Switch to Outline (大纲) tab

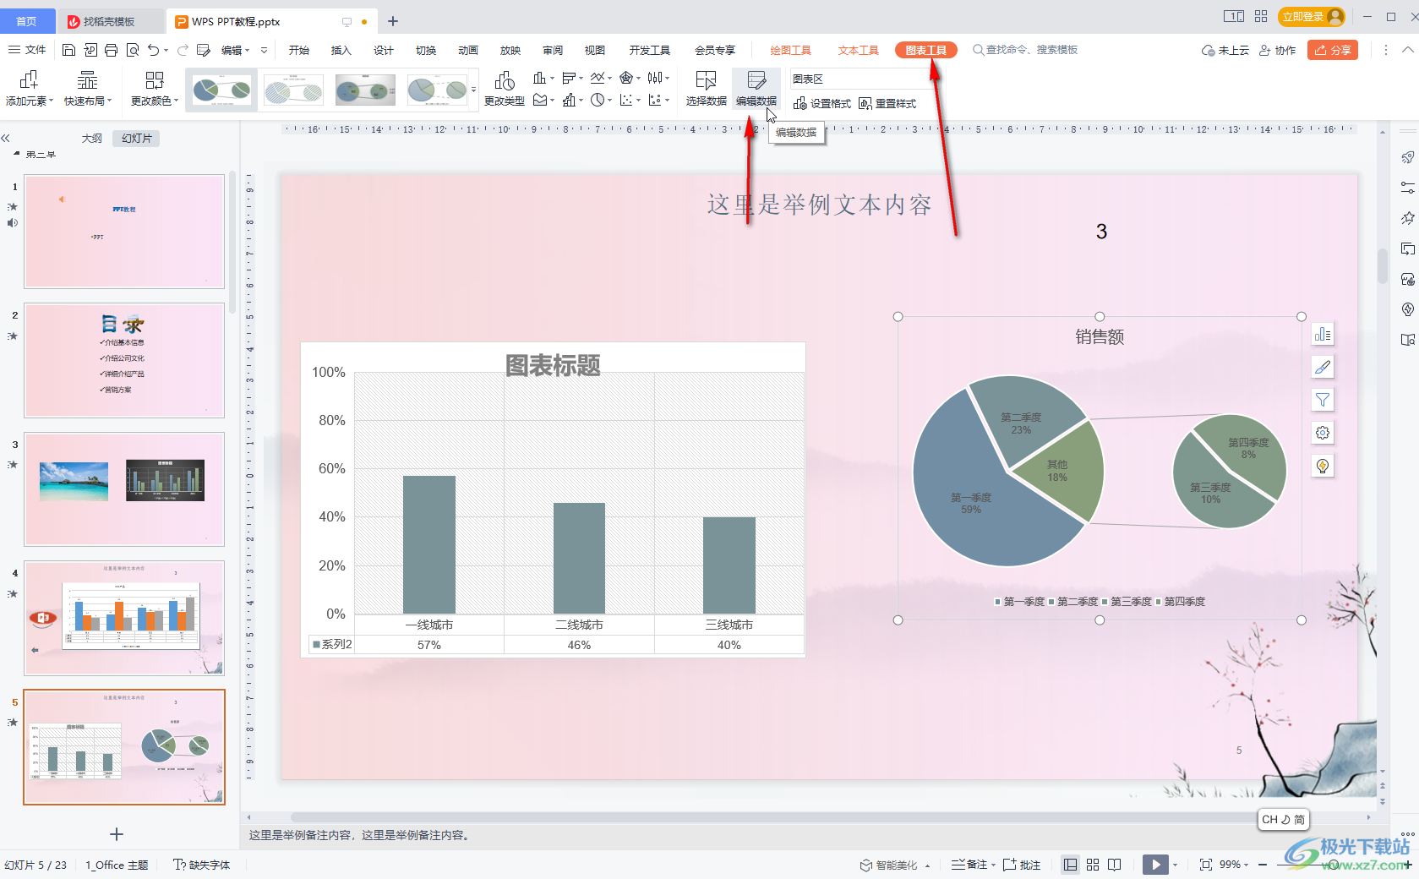pyautogui.click(x=91, y=138)
